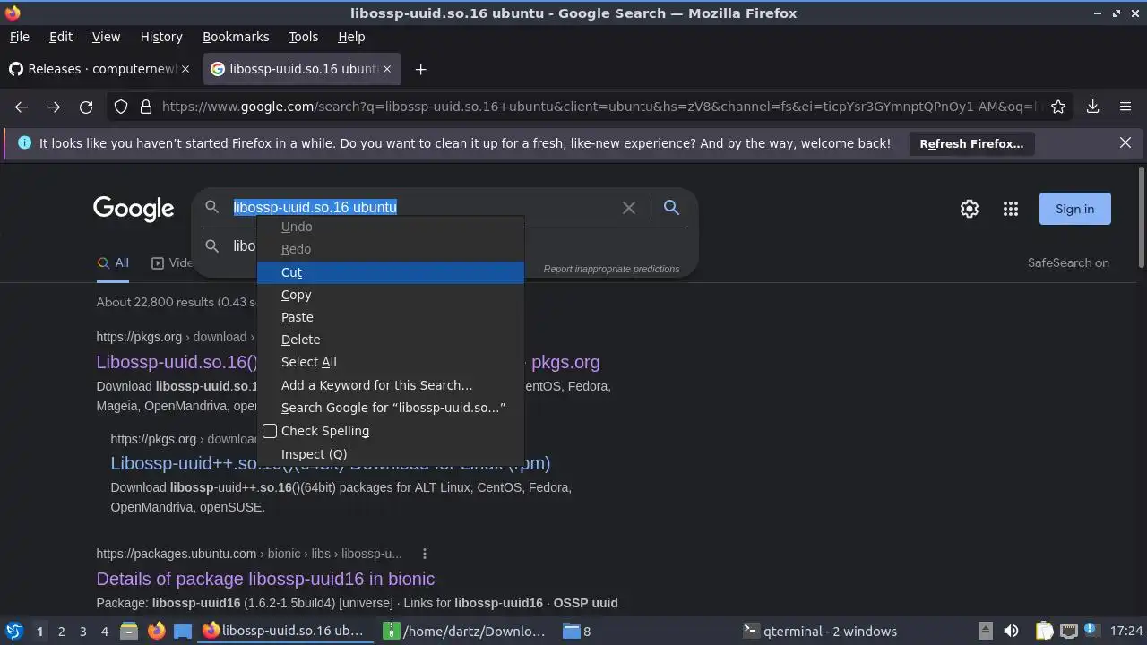
Task: Dismiss the Firefox refresh notification bar
Action: 1125,142
